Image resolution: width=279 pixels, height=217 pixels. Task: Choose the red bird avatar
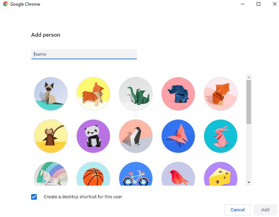click(178, 174)
